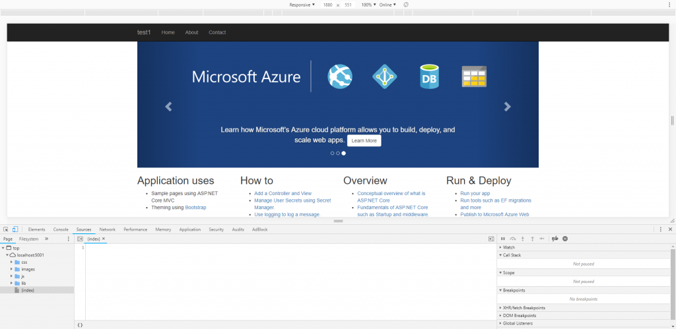Close the DevTools panel
Image resolution: width=676 pixels, height=329 pixels.
click(670, 229)
